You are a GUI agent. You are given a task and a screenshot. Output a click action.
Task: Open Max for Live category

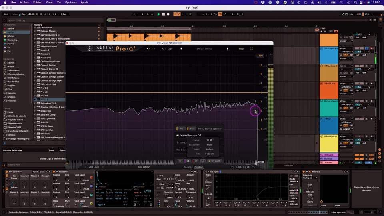coord(13,82)
